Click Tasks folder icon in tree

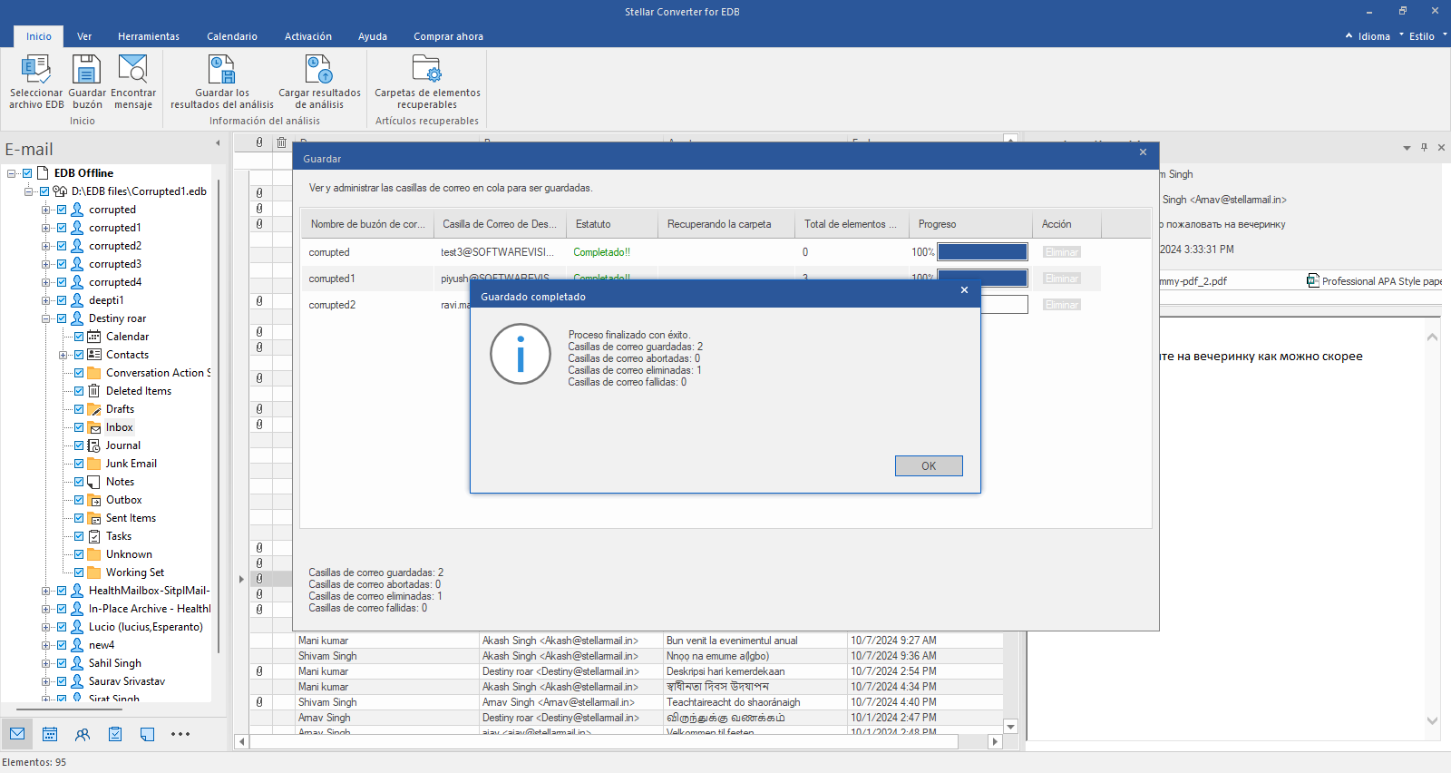coord(94,536)
